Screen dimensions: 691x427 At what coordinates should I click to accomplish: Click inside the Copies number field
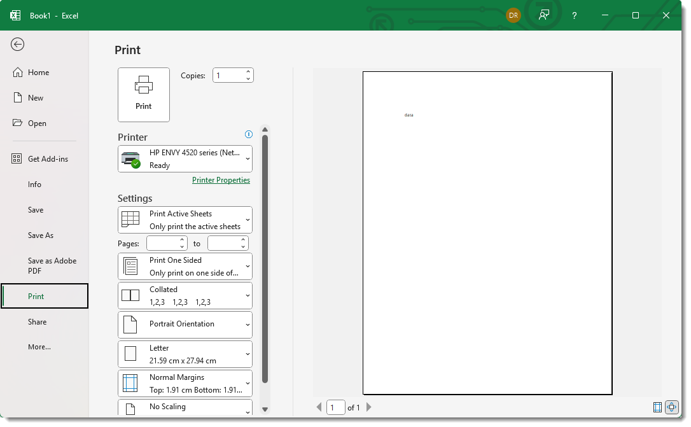(229, 74)
